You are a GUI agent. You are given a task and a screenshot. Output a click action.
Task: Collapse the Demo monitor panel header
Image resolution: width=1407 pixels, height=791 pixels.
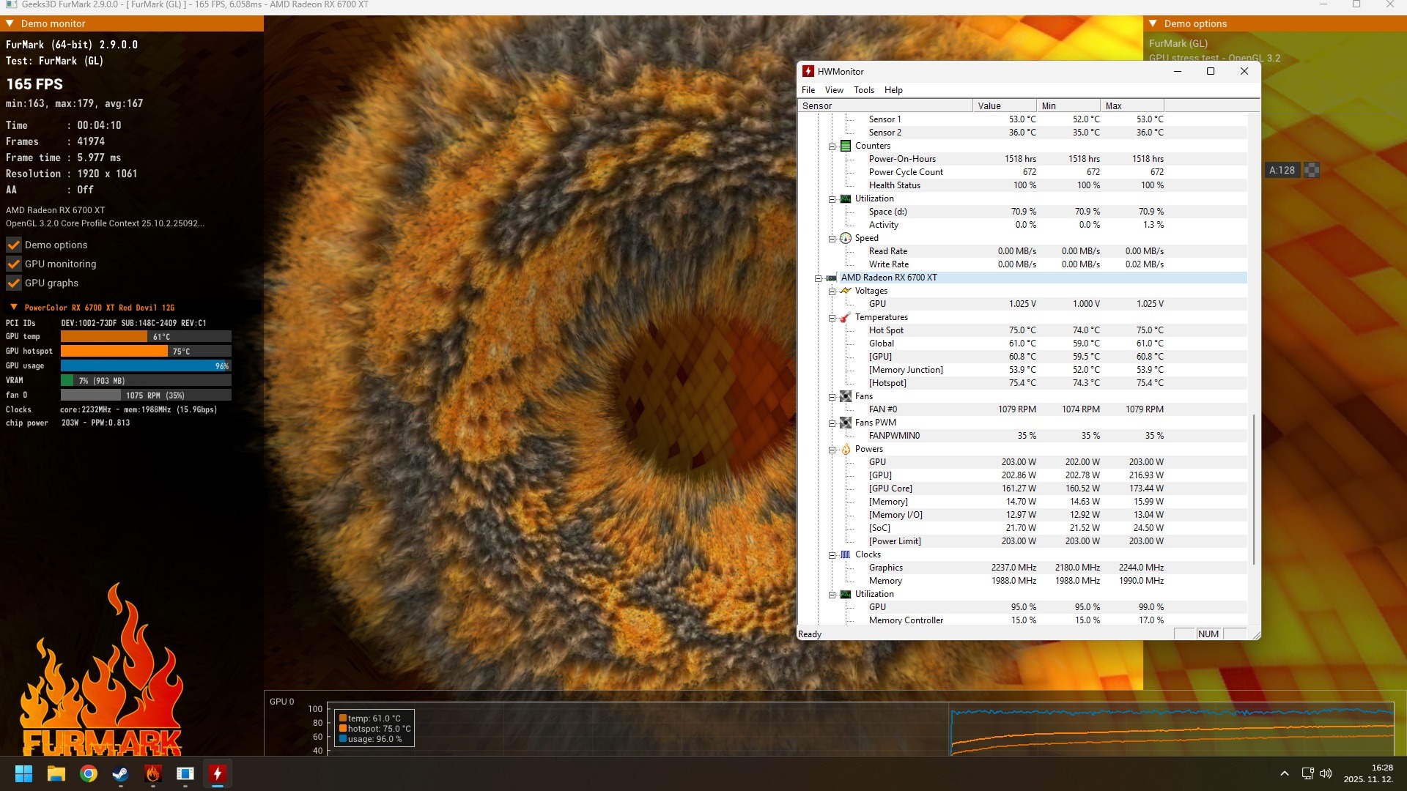coord(10,23)
